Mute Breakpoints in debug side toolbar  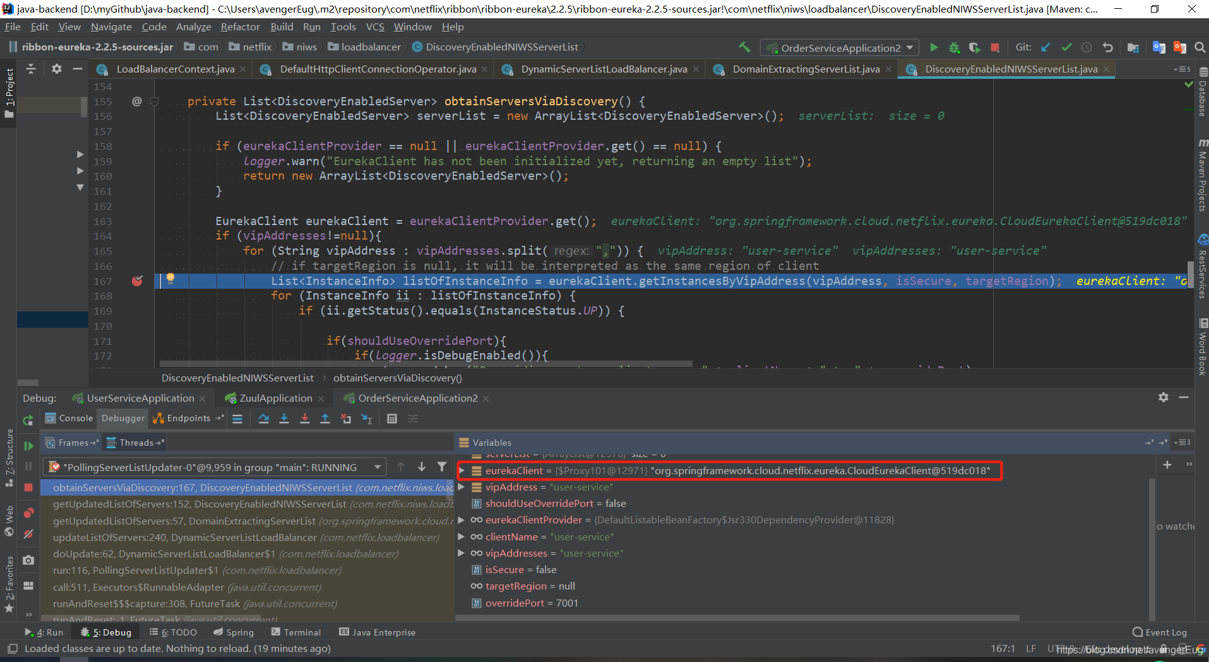pos(28,534)
